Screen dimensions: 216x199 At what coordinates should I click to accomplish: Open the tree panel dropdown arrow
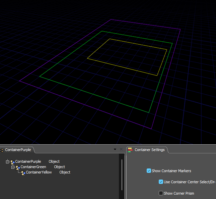tap(115, 149)
